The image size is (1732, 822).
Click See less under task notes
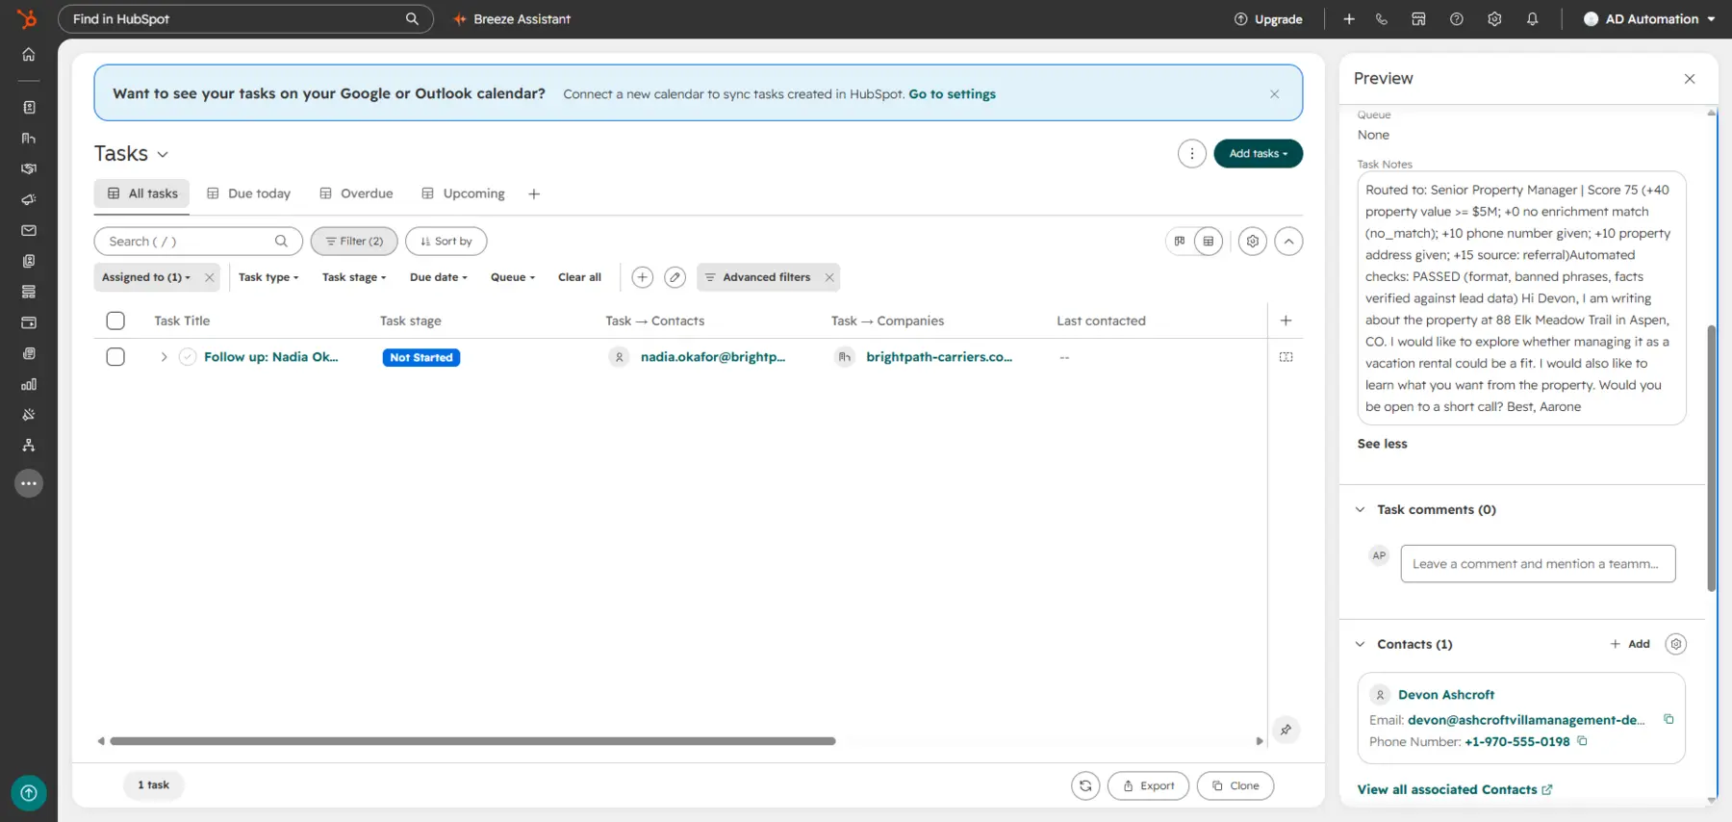[x=1382, y=444]
